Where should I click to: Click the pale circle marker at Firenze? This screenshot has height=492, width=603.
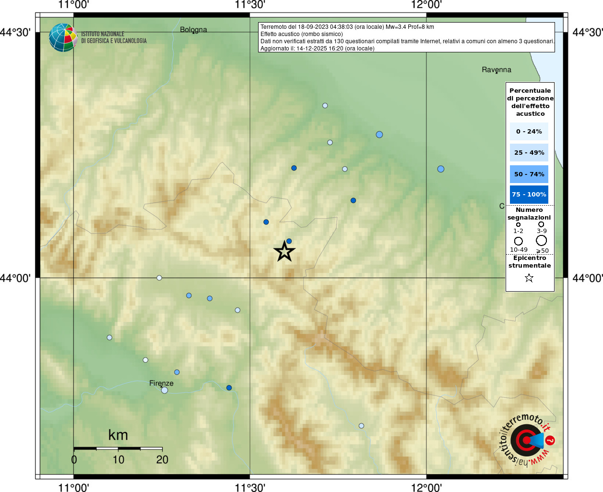[x=165, y=390]
